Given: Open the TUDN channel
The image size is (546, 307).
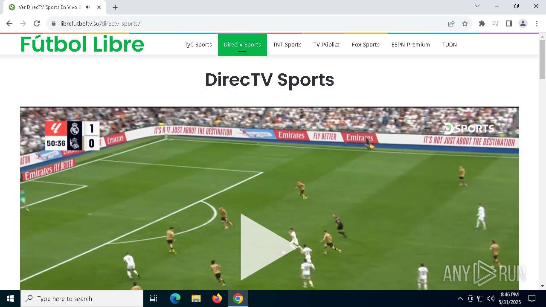Looking at the screenshot, I should [x=450, y=44].
